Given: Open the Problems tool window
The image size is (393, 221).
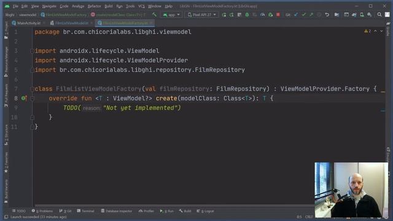Looking at the screenshot, I should coord(42,211).
